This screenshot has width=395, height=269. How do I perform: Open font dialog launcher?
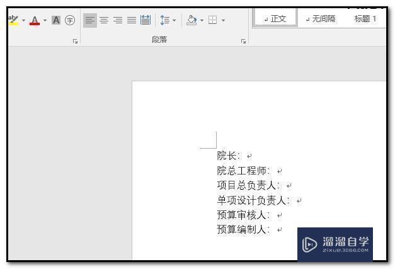click(x=75, y=42)
